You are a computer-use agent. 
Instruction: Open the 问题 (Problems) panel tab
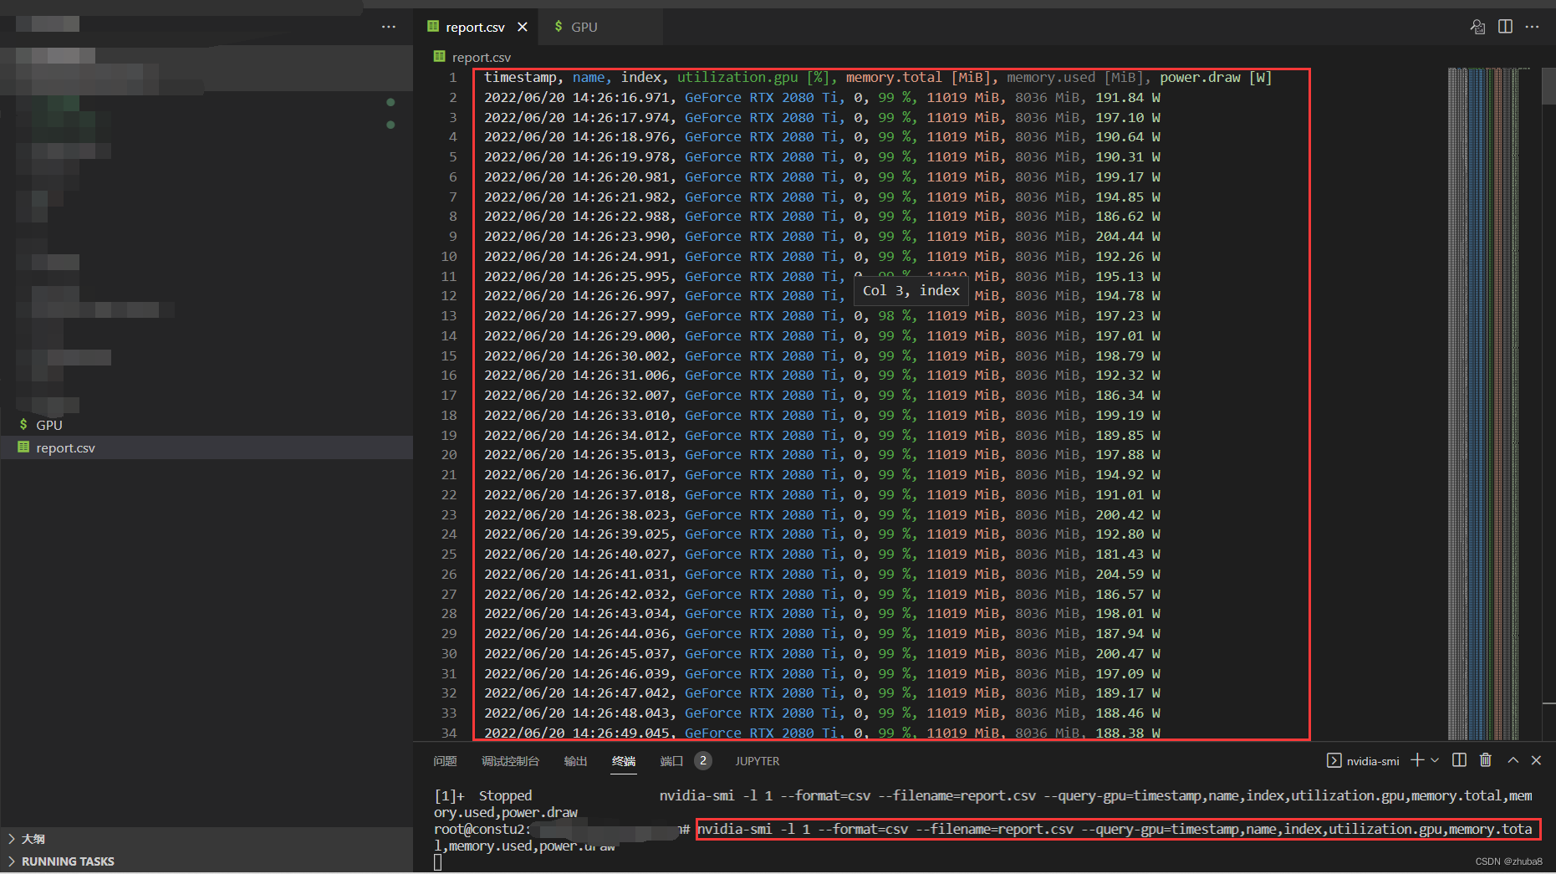445,761
